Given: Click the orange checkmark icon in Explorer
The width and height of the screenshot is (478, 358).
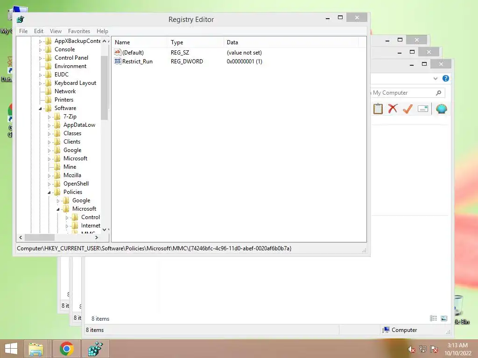Looking at the screenshot, I should [x=408, y=108].
